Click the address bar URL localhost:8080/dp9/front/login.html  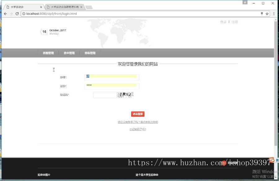[51, 14]
